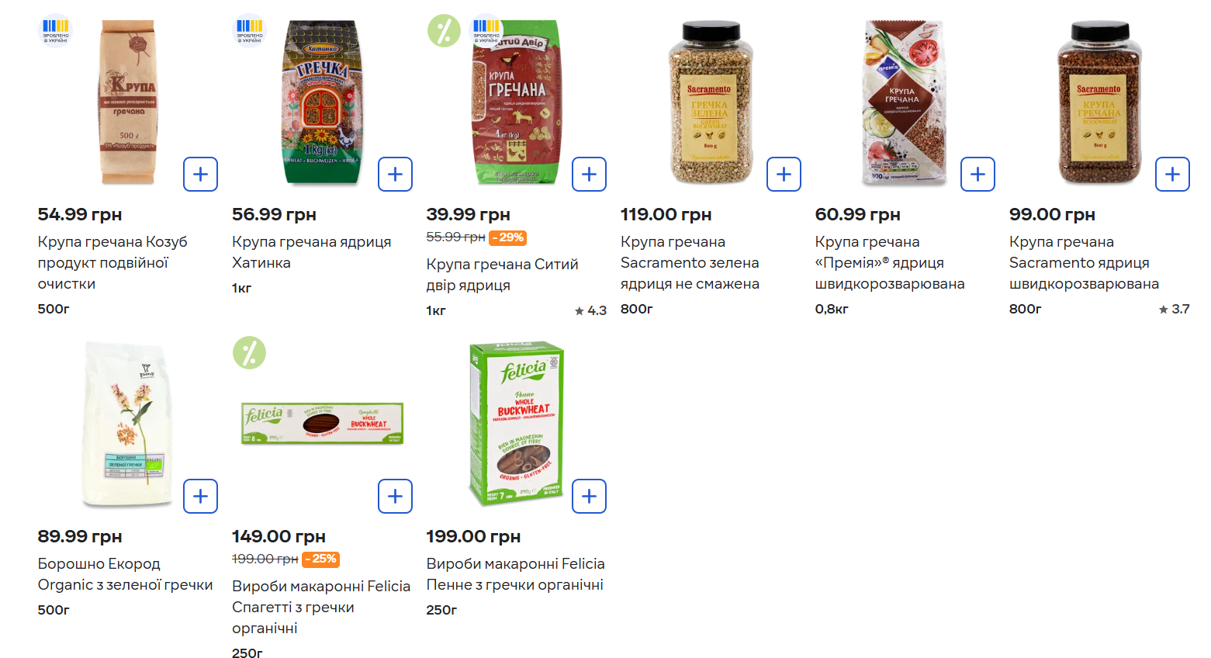
Task: Open "Крупа гречана Козуб" product link
Action: coord(112,262)
